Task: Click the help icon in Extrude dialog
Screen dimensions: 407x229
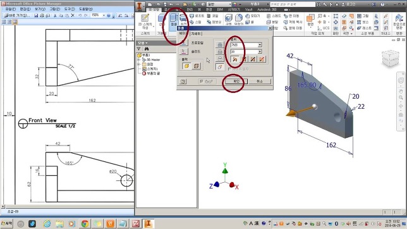Action: coord(183,82)
